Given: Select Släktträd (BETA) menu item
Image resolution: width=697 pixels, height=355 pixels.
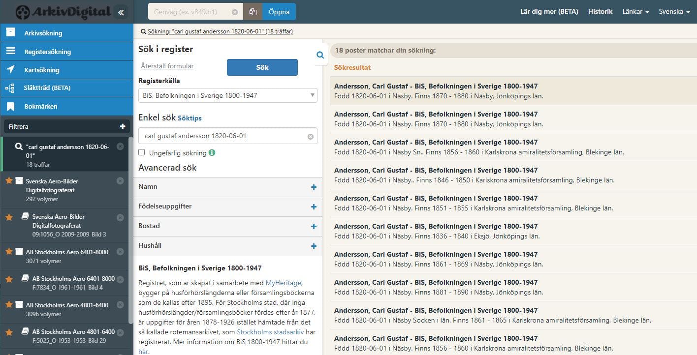Looking at the screenshot, I should pos(47,88).
